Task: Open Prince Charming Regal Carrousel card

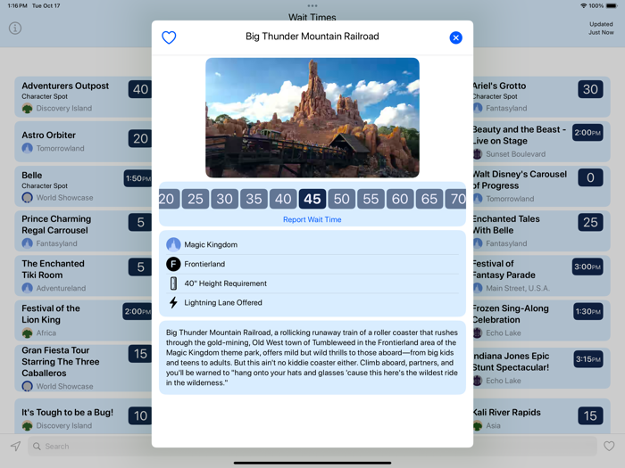Action: (83, 231)
